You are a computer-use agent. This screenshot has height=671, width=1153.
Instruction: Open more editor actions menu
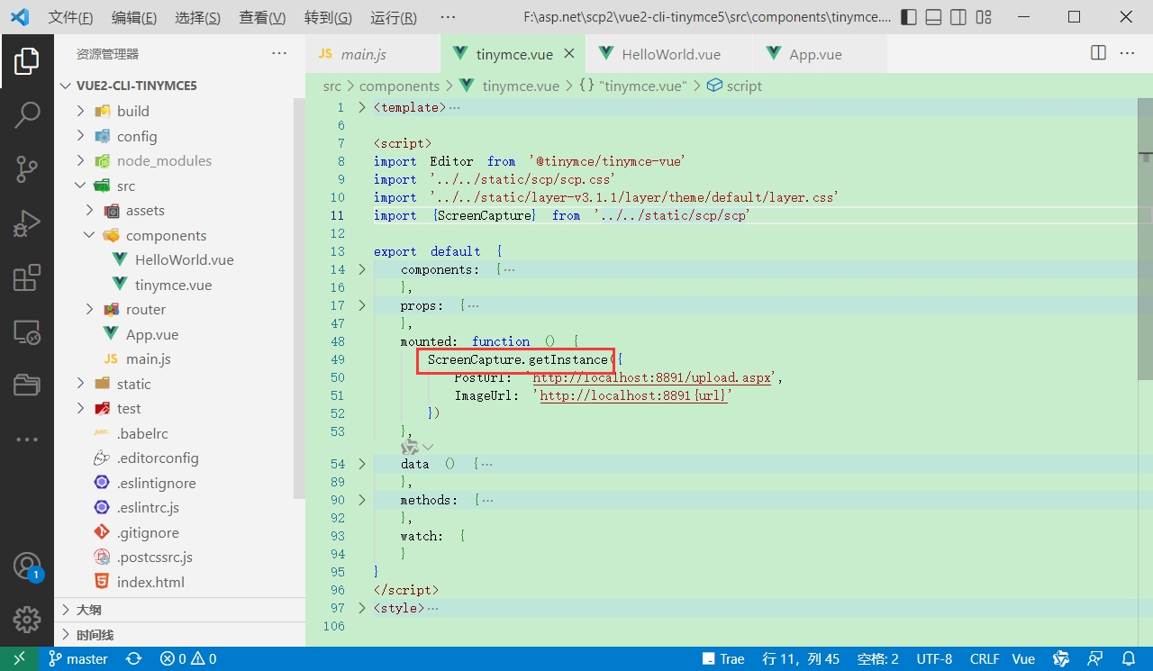1127,53
